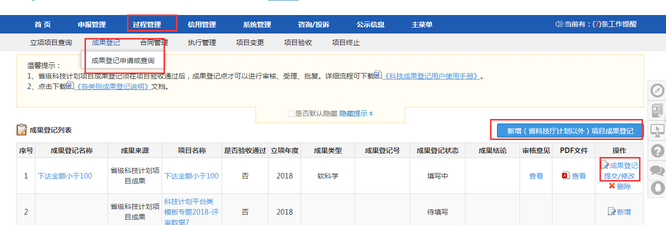Select 立项项目查询 submenu
This screenshot has height=225, width=666.
(51, 42)
